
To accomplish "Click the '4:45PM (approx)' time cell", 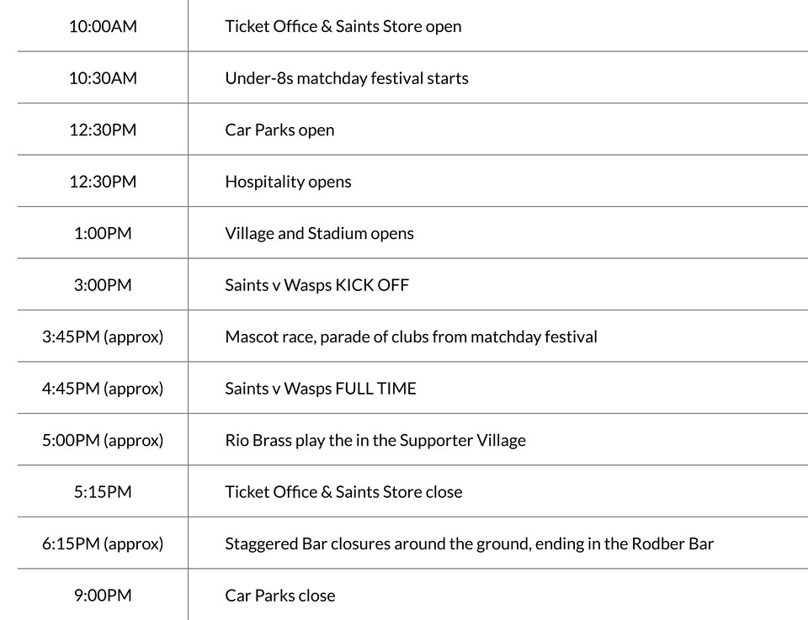I will 103,389.
